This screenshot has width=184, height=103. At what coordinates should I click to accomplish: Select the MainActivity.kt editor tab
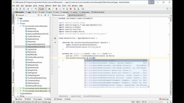pos(59,15)
